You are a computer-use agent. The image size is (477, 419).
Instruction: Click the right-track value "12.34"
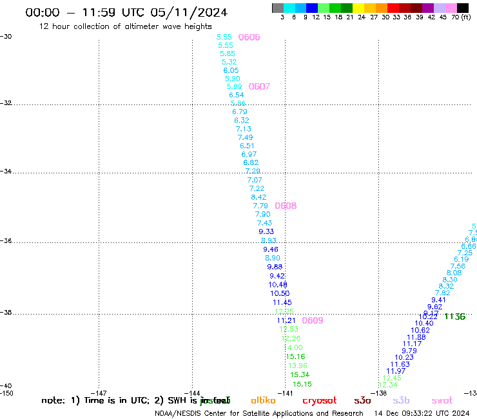(389, 385)
